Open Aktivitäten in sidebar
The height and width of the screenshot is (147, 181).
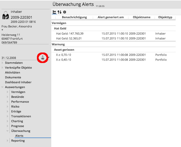13,72
